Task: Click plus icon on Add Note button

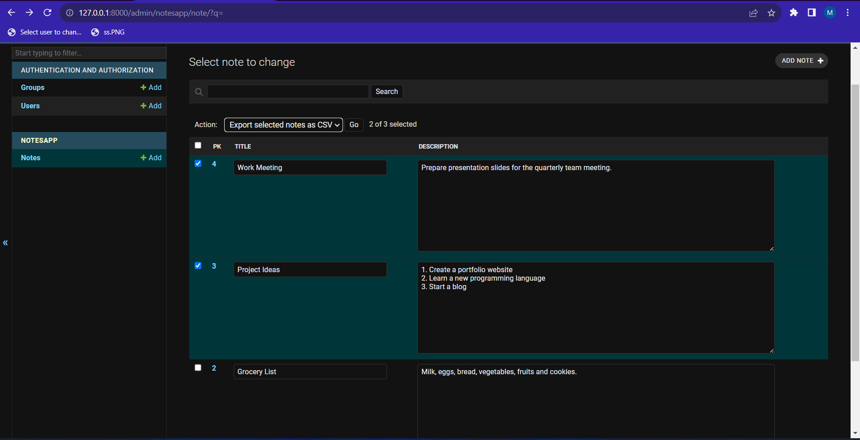Action: (x=821, y=61)
